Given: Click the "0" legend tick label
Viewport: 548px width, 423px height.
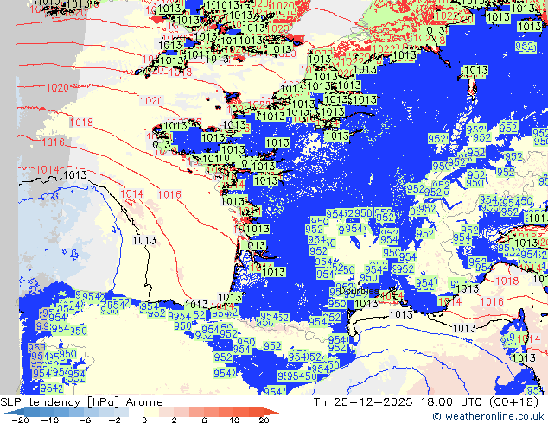Looking at the screenshot, I should click(x=144, y=420).
